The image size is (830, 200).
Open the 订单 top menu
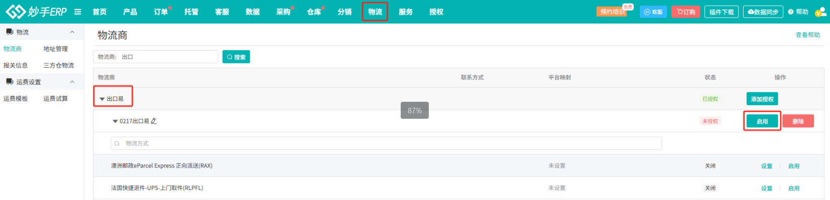point(161,12)
